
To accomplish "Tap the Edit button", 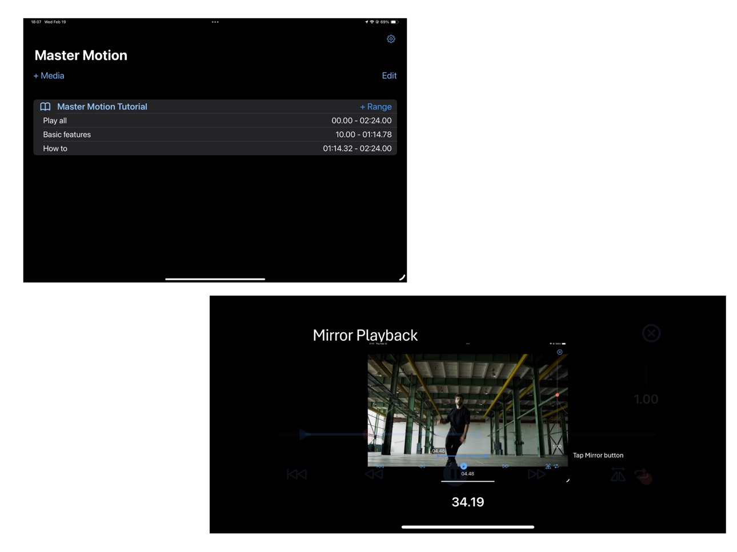I will pyautogui.click(x=389, y=75).
